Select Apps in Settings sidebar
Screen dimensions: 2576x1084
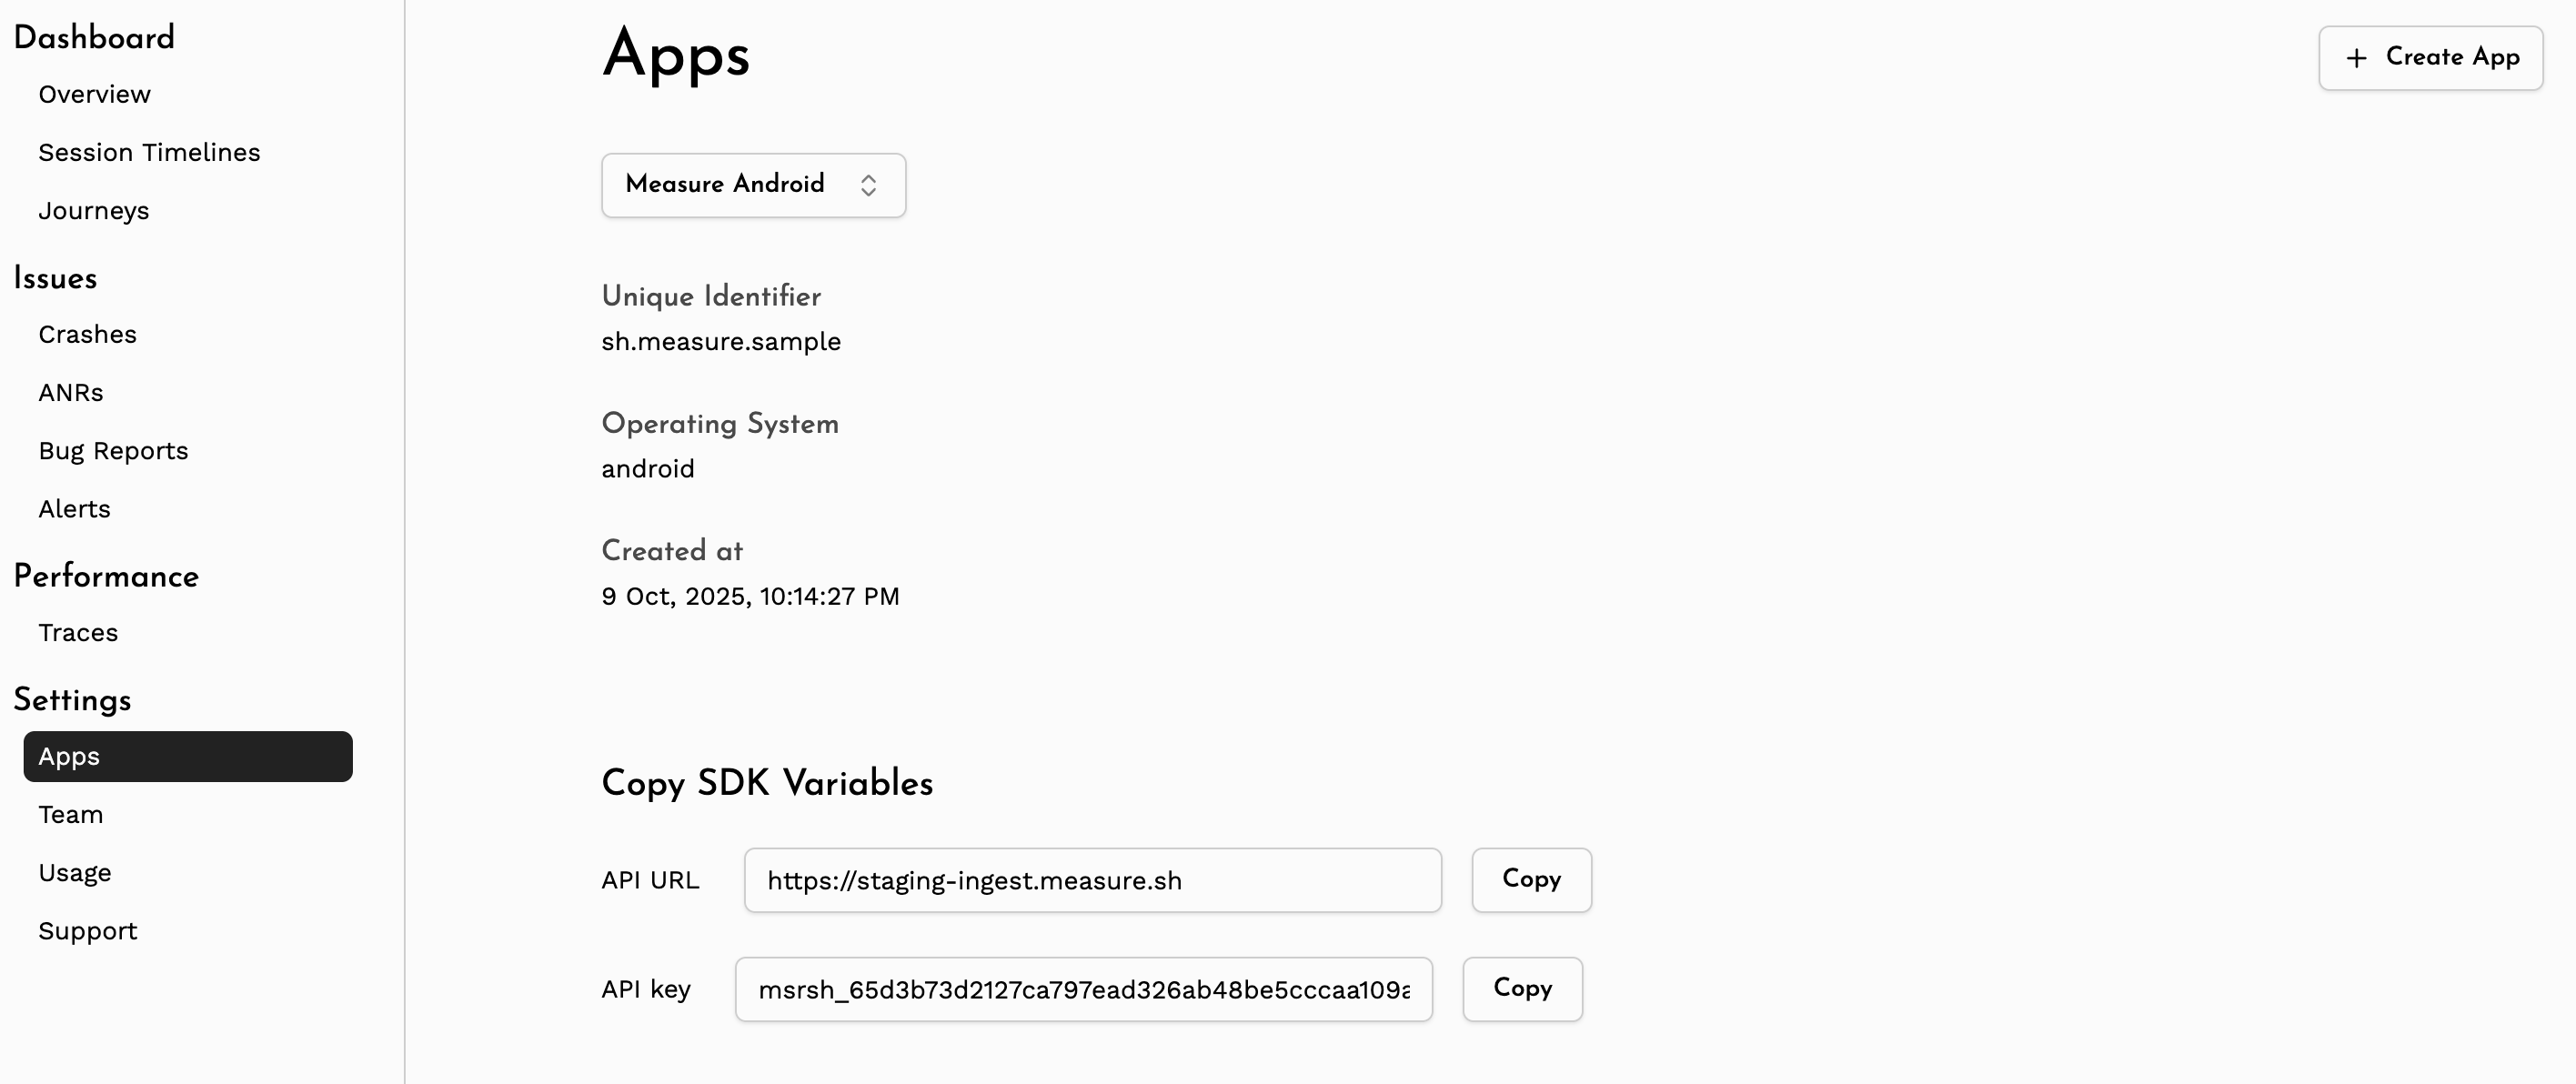[187, 756]
